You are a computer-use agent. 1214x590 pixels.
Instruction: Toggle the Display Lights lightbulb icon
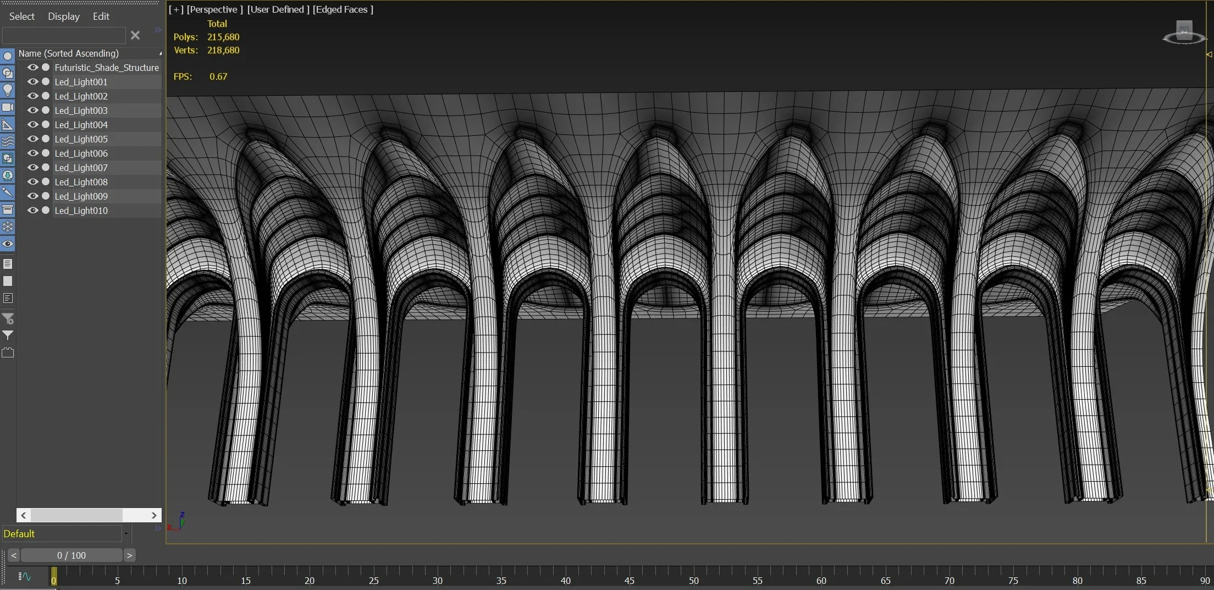point(8,90)
